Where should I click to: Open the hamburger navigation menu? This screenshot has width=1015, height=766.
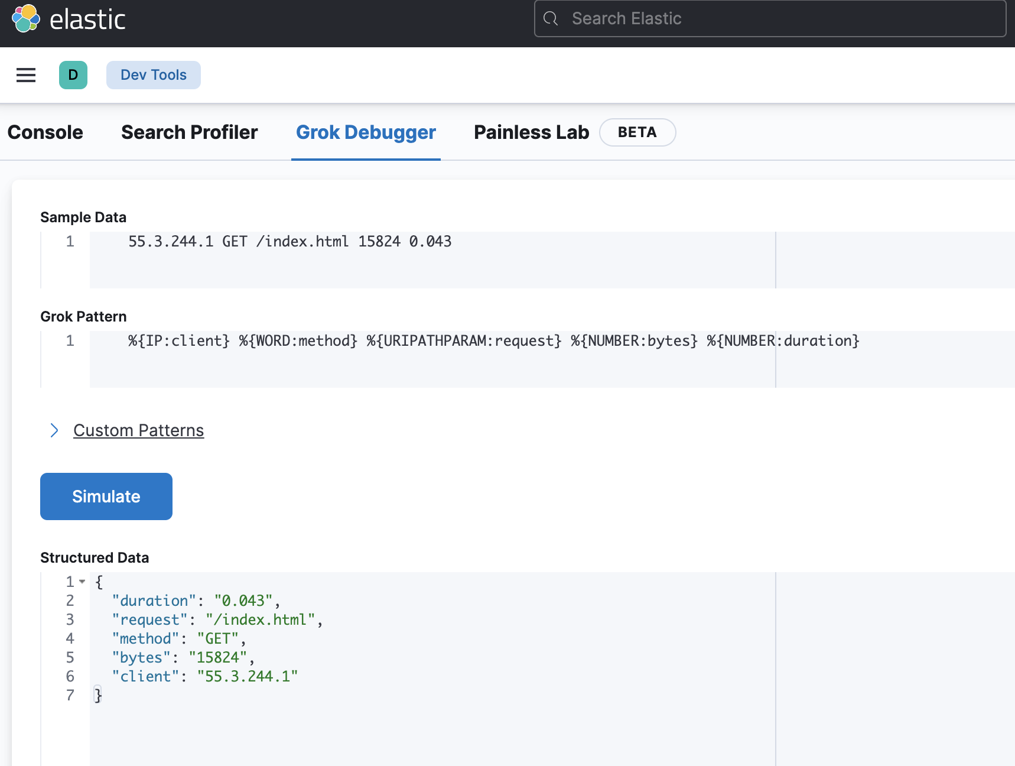click(x=26, y=75)
